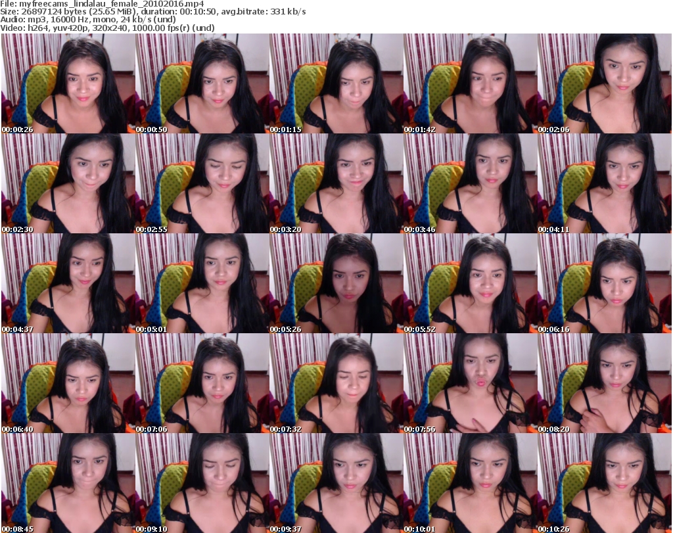Select the frame stamped 00:07:56

[x=470, y=383]
